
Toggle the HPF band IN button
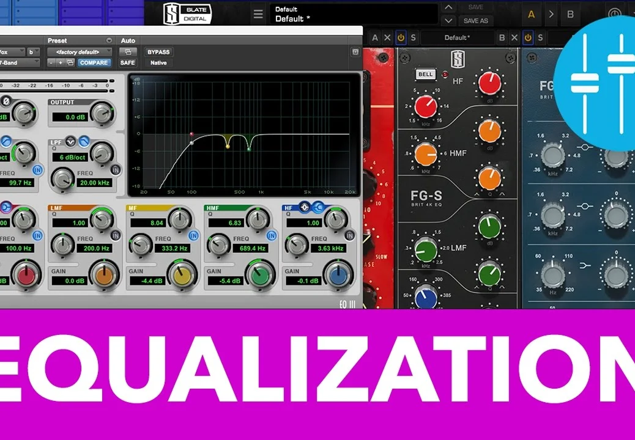click(x=38, y=169)
